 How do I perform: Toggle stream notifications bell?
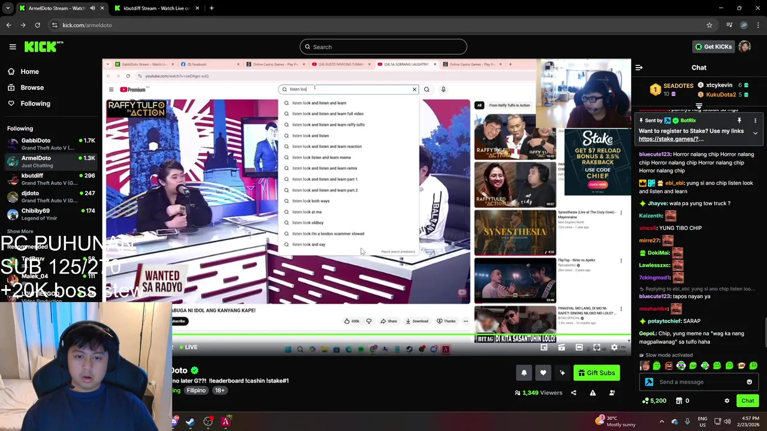pyautogui.click(x=524, y=373)
